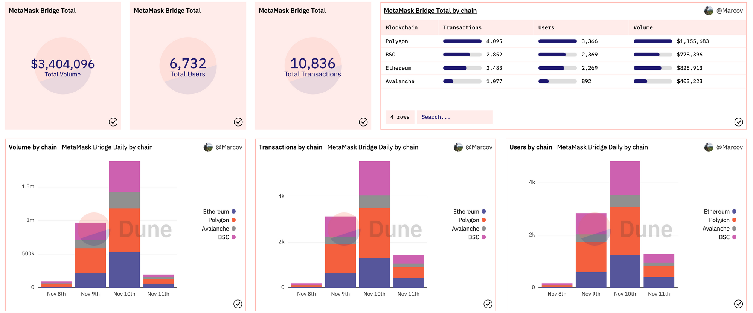Click Polygon color dot in Volume chart legend
Viewport: 753px width, 313px height.
(234, 220)
